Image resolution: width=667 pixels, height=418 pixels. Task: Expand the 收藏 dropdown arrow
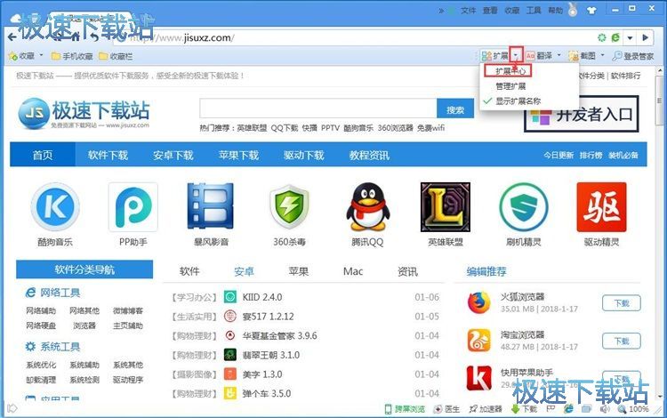click(41, 55)
